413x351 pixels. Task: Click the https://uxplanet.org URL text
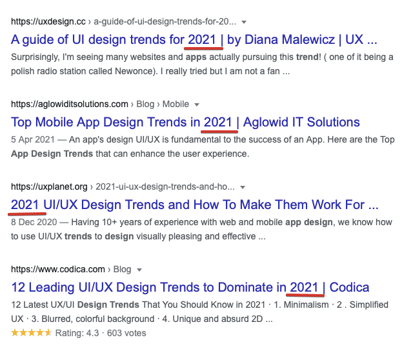tap(49, 186)
